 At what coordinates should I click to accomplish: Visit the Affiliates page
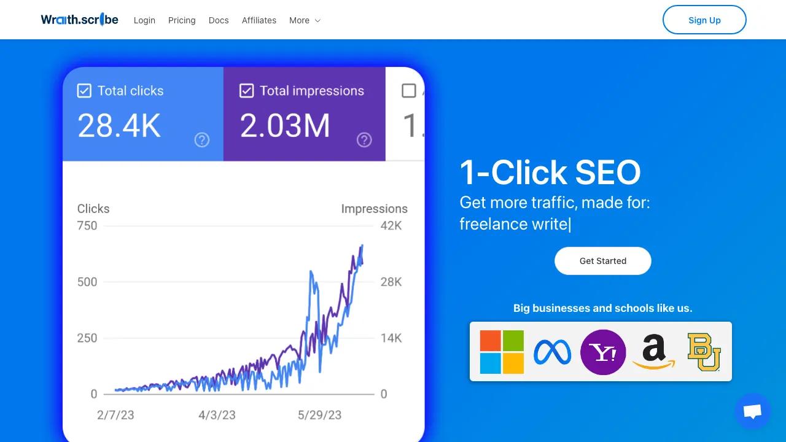(x=259, y=20)
